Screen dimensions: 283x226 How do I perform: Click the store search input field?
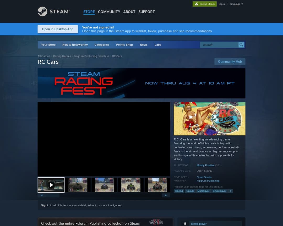point(220,45)
